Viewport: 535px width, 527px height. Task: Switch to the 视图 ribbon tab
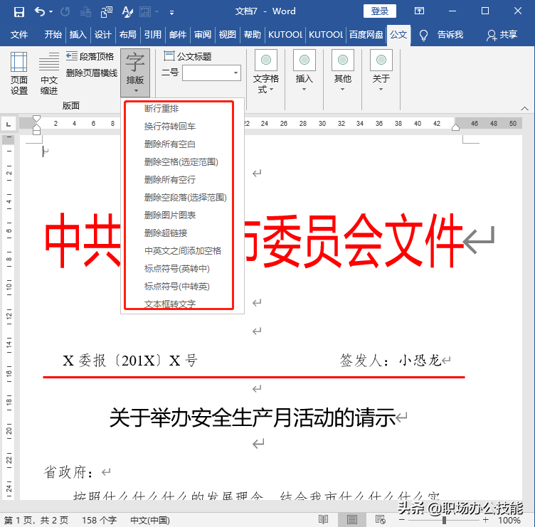click(x=227, y=35)
